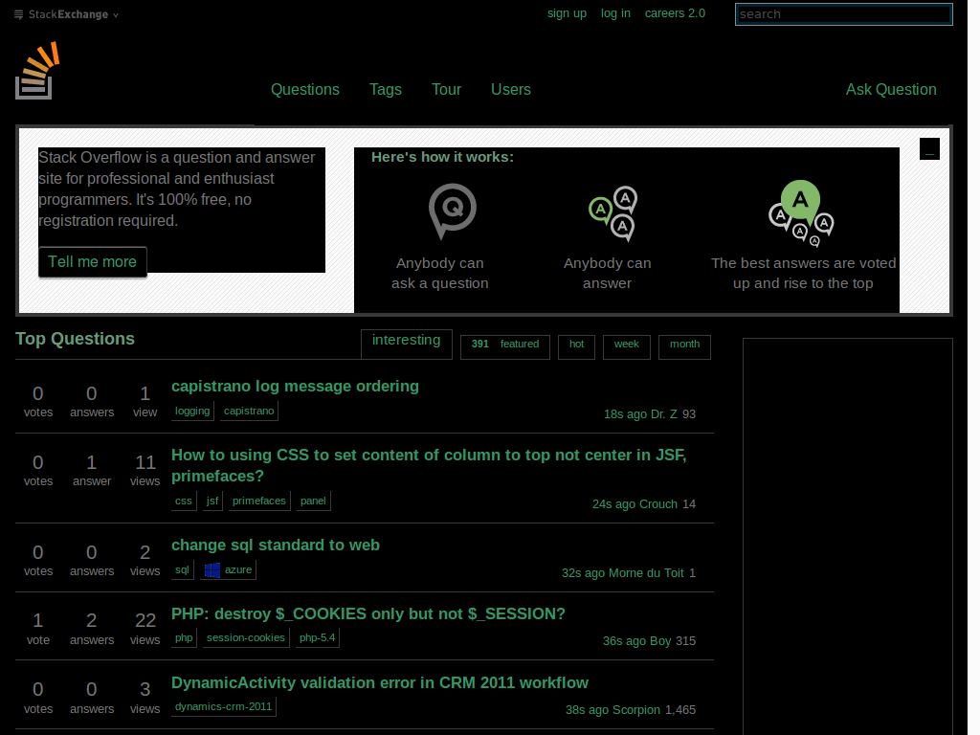Click the css tag
The image size is (980, 735).
pyautogui.click(x=184, y=501)
